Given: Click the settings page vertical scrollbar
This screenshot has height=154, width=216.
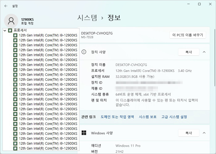Looking at the screenshot, I should (215, 58).
